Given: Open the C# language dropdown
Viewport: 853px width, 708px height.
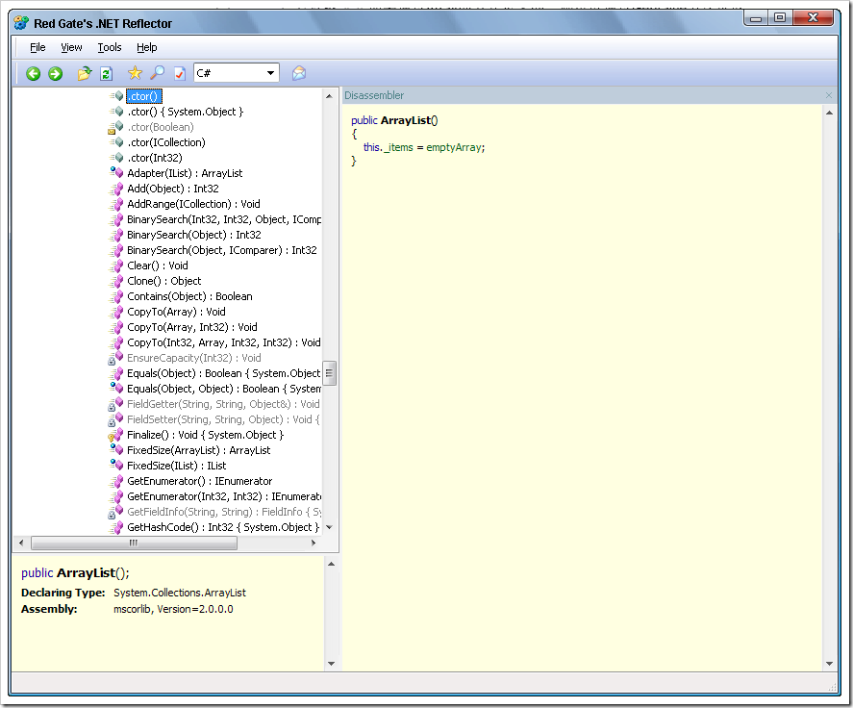Looking at the screenshot, I should pyautogui.click(x=237, y=73).
